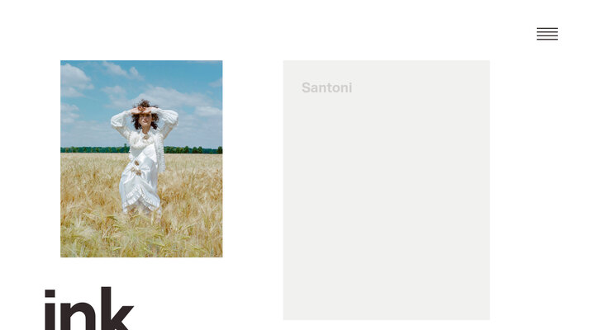Click the model's curly dark hair

(144, 114)
